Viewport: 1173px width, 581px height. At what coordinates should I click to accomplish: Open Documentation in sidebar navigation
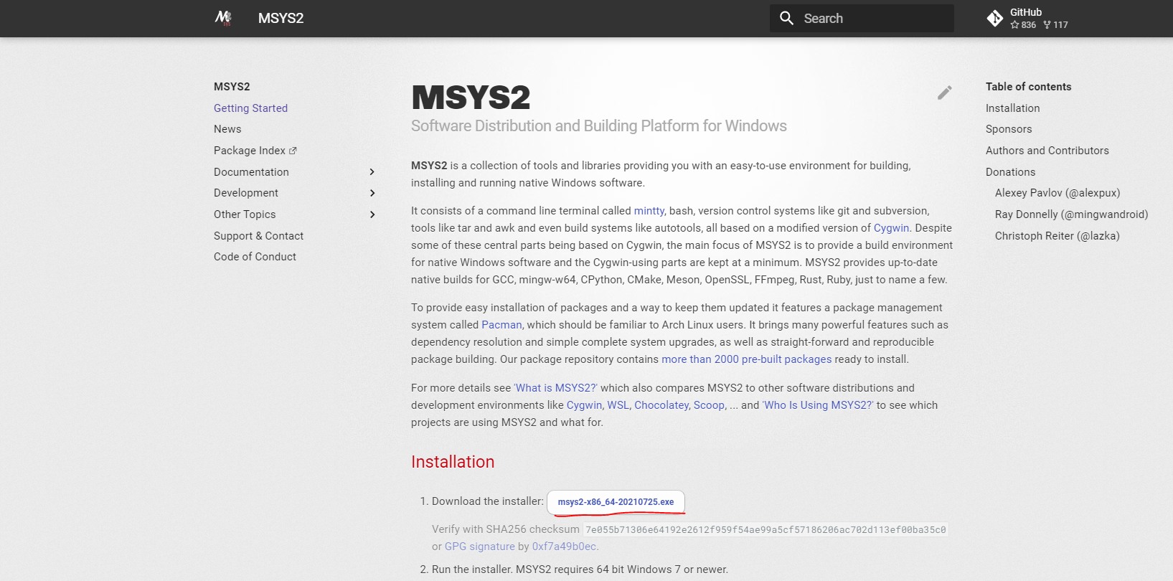coord(251,172)
